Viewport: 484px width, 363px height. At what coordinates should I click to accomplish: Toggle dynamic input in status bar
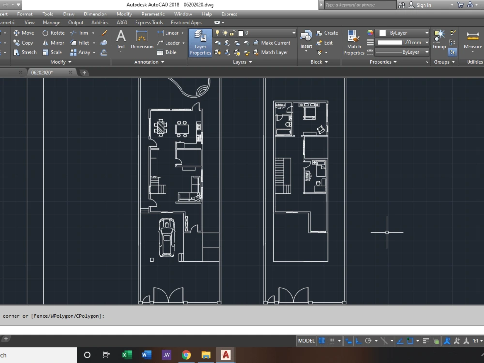348,341
